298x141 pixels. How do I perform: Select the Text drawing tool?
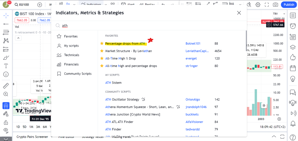click(x=6, y=66)
